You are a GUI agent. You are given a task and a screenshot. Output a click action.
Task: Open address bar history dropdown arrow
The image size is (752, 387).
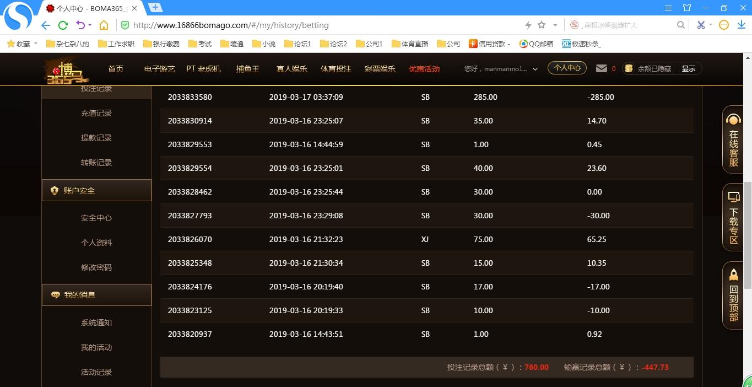pyautogui.click(x=555, y=25)
